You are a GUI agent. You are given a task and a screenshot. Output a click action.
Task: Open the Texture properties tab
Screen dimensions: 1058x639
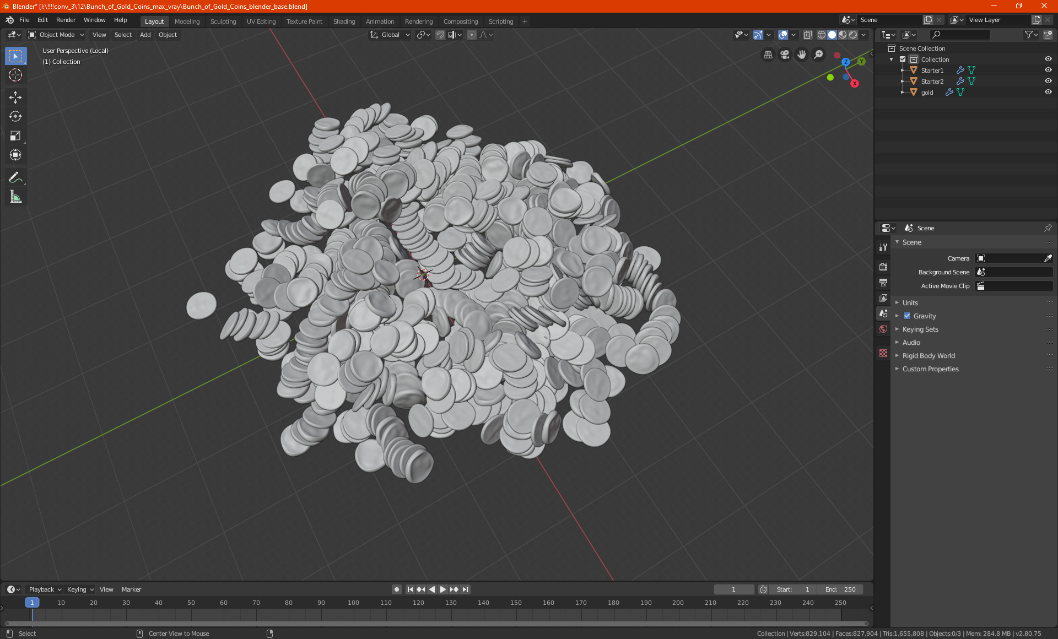pos(883,353)
